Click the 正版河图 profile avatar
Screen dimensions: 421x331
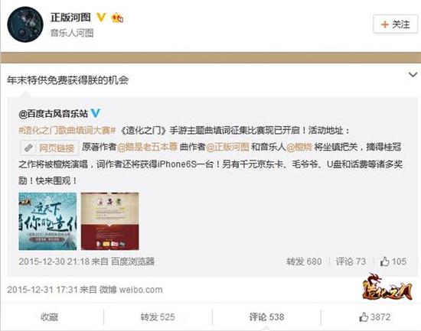pyautogui.click(x=25, y=24)
